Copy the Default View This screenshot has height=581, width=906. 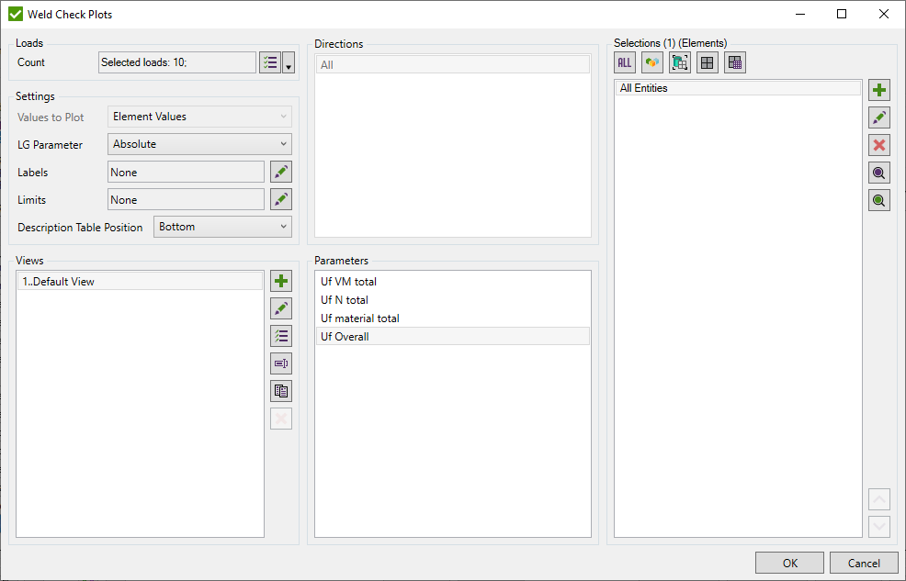280,391
